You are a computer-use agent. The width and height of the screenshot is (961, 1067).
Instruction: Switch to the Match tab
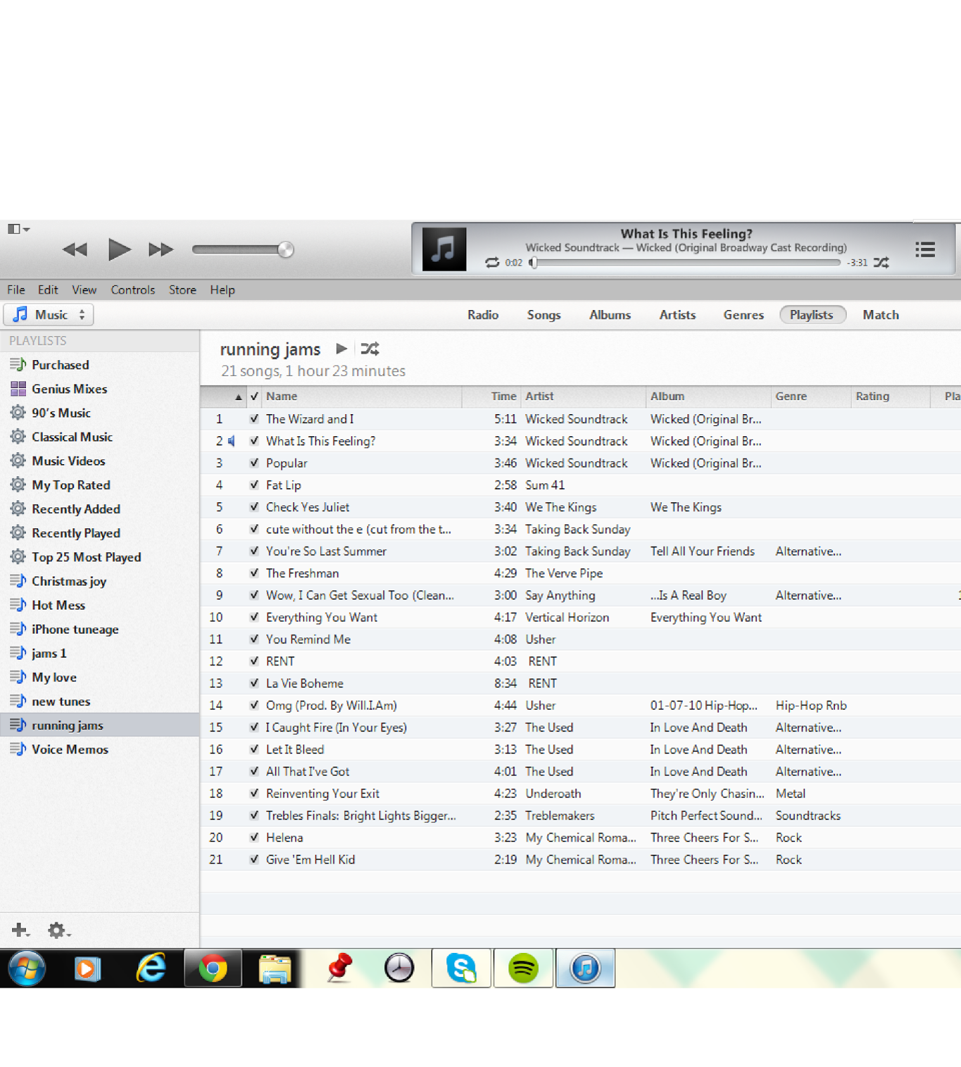pos(880,315)
